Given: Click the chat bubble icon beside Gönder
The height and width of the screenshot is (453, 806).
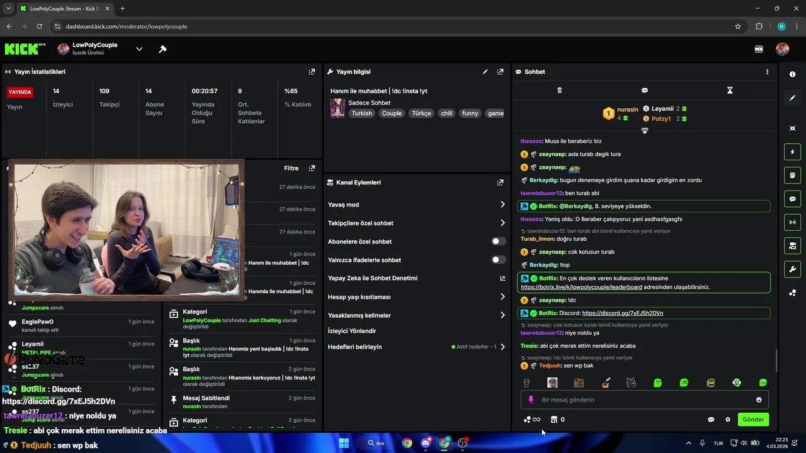Looking at the screenshot, I should (x=711, y=420).
